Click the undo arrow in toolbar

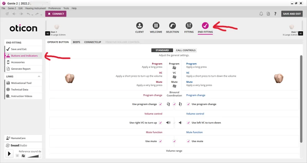point(28,14)
